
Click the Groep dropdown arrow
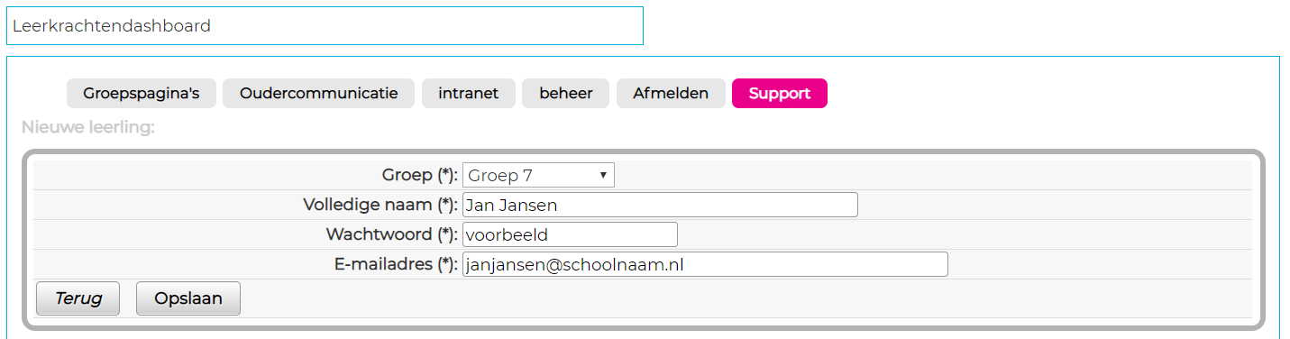(602, 175)
